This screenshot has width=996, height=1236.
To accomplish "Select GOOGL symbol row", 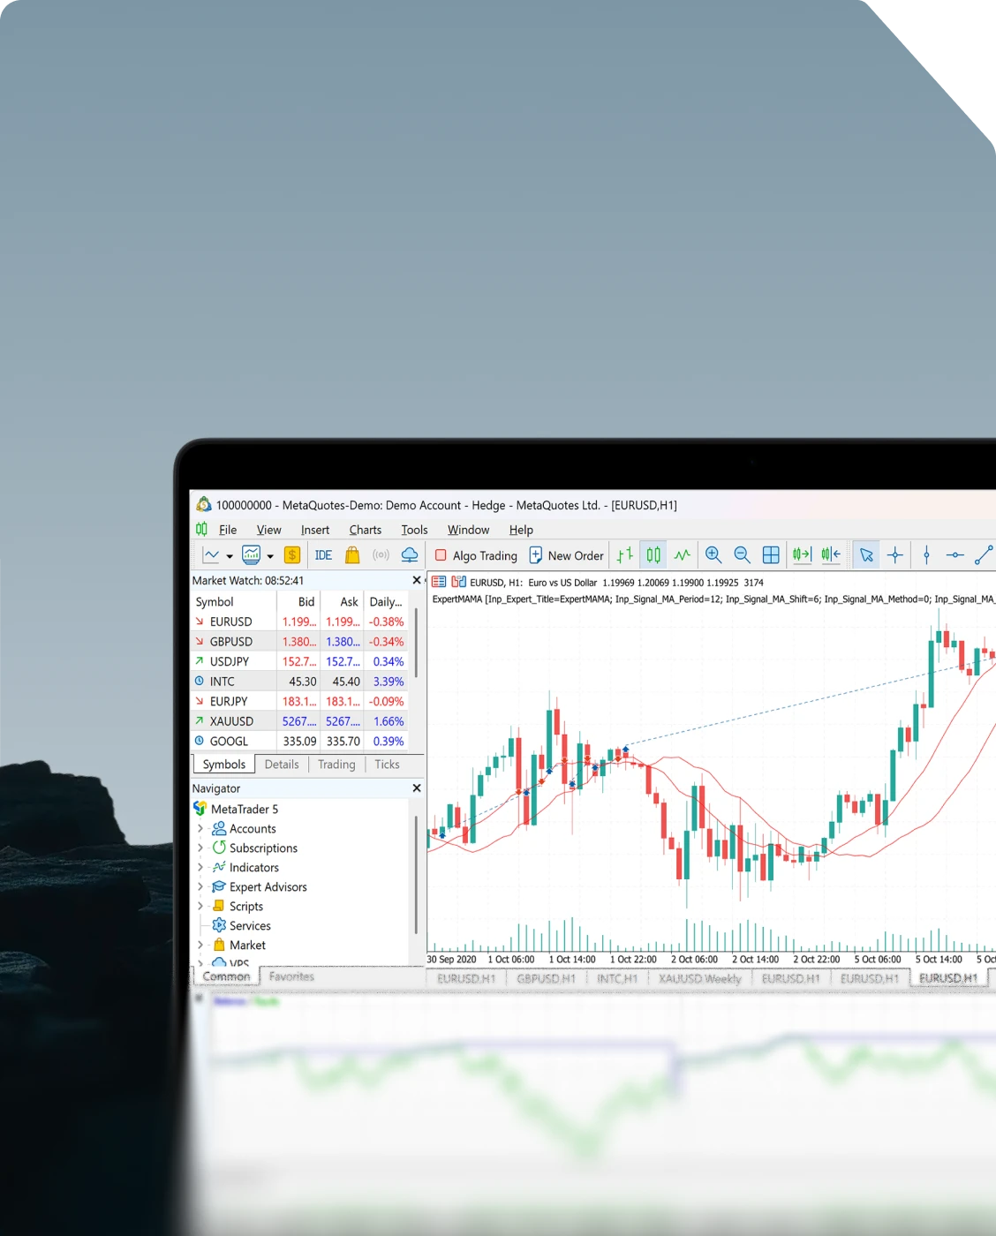I will 300,742.
